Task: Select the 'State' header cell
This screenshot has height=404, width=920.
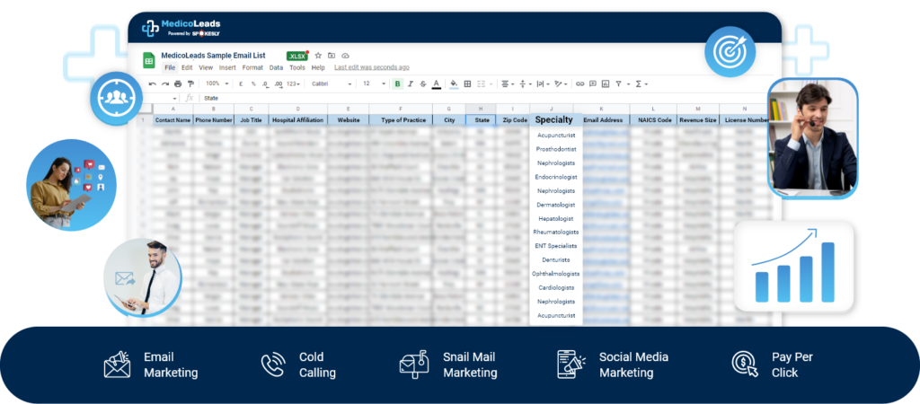Action: (482, 119)
